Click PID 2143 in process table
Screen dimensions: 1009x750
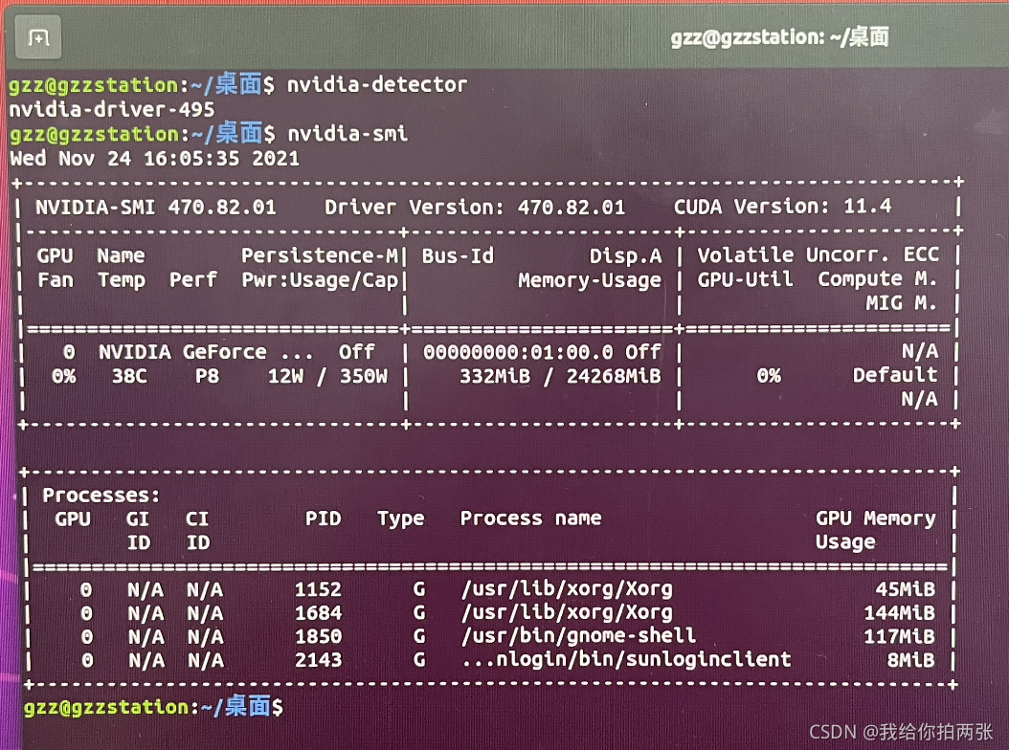pos(319,661)
